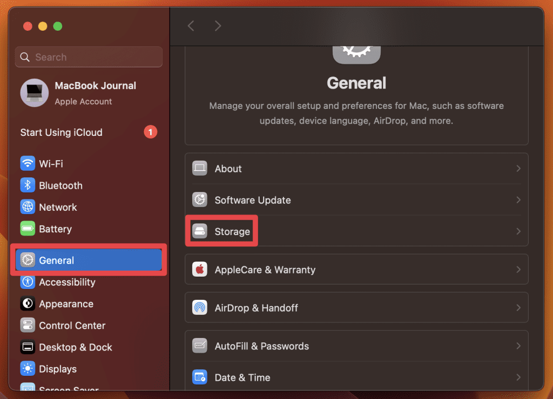Click the green Battery icon
553x399 pixels.
pos(28,229)
